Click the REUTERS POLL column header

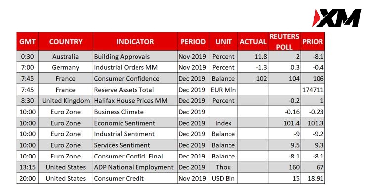[284, 41]
